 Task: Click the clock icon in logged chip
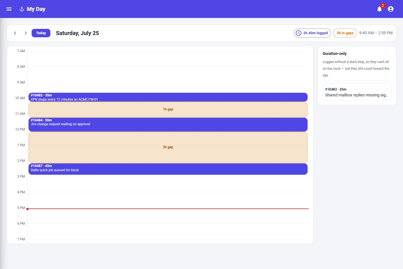point(299,33)
